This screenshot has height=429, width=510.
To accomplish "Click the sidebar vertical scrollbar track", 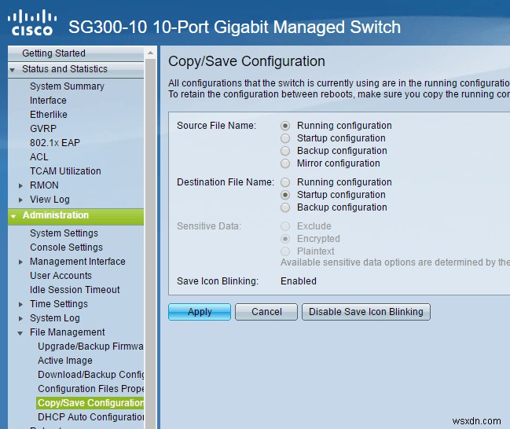I will click(150, 244).
